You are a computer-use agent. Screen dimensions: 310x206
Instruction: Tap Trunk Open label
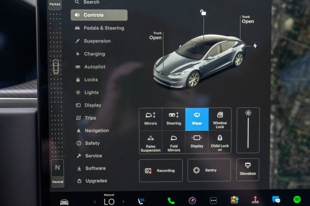248,19
